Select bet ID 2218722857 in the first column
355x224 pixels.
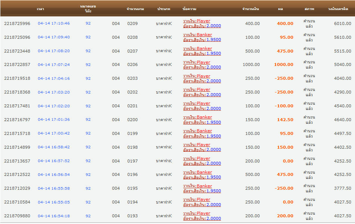(17, 65)
